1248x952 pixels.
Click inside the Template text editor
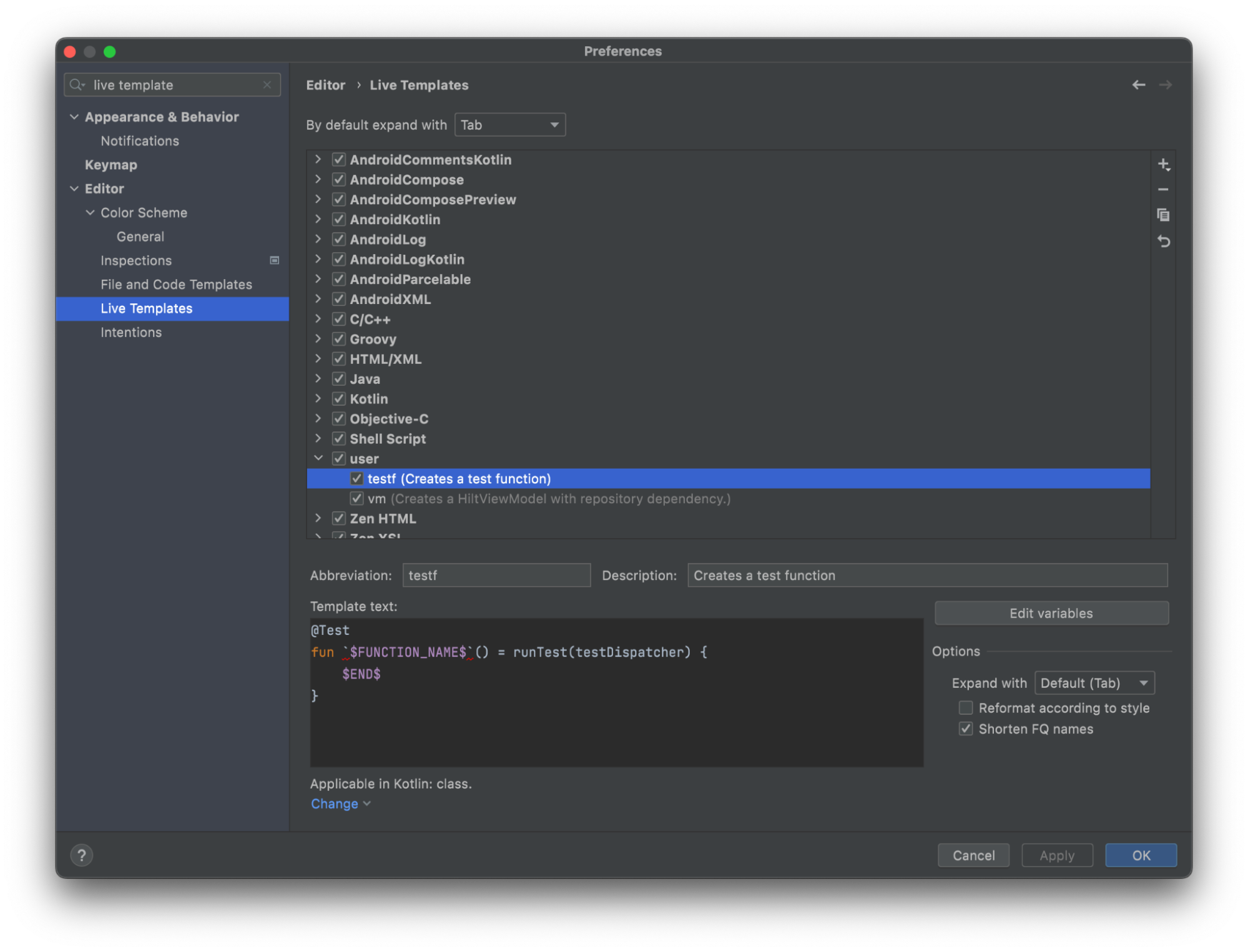point(616,692)
